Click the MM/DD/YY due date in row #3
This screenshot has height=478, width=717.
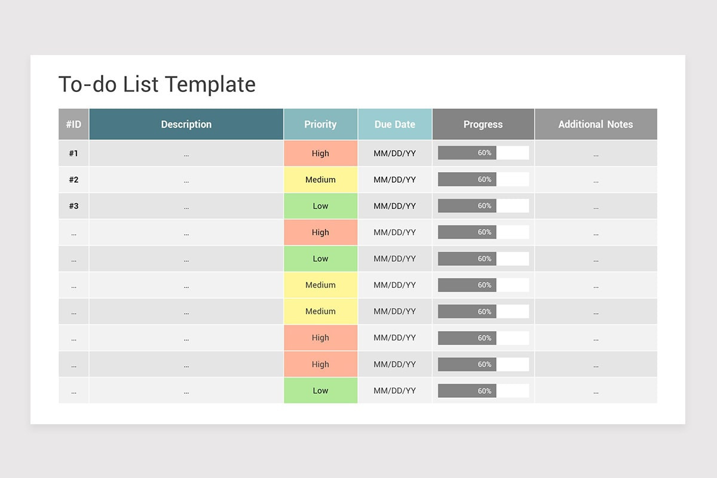[x=395, y=206]
